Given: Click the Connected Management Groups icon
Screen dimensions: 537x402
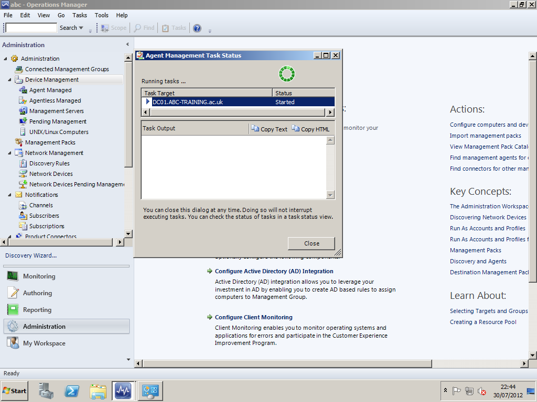Looking at the screenshot, I should [x=19, y=69].
